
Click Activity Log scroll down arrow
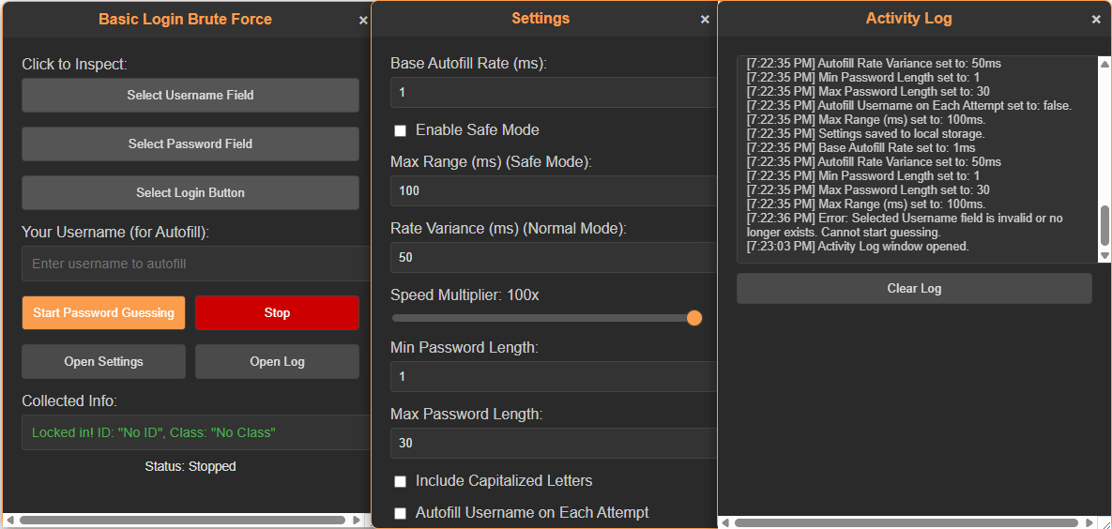pyautogui.click(x=1104, y=255)
